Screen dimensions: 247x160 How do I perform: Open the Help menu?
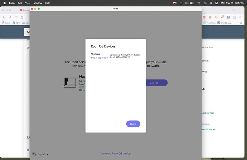[x=48, y=3]
